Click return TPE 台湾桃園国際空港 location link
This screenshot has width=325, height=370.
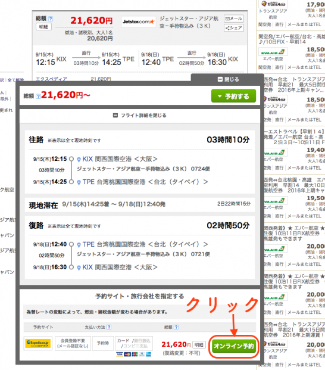(x=145, y=244)
